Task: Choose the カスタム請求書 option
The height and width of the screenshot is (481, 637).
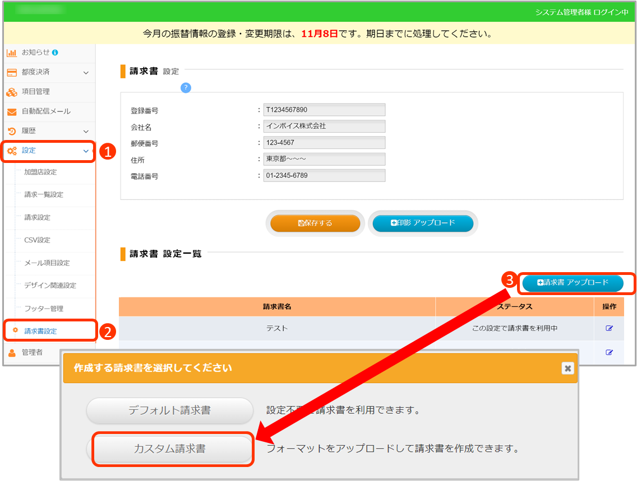Action: pos(170,449)
